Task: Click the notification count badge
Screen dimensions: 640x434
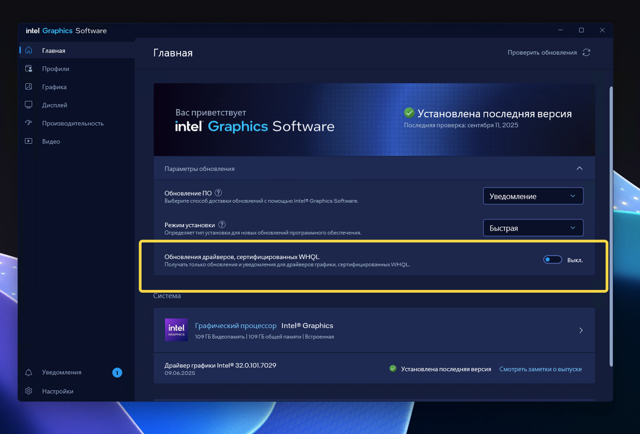Action: (x=117, y=373)
